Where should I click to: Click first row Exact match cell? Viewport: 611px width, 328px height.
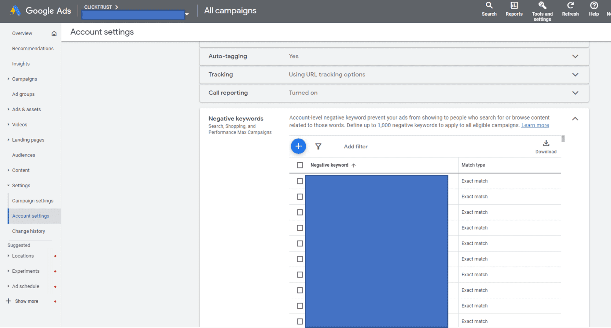(474, 181)
